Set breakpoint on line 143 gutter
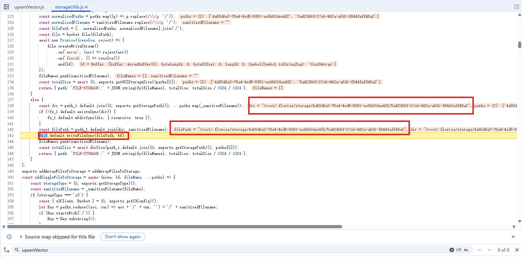522x258 pixels. [10, 136]
